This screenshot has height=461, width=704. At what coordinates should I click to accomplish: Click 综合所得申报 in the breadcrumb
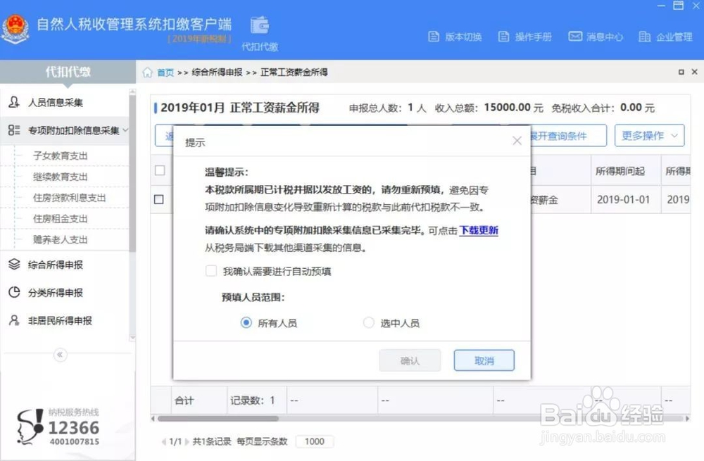coord(217,72)
